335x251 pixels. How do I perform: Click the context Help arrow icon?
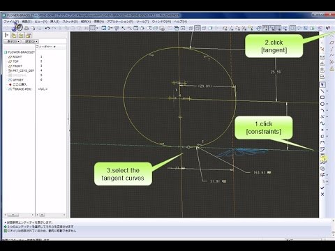tap(328, 29)
